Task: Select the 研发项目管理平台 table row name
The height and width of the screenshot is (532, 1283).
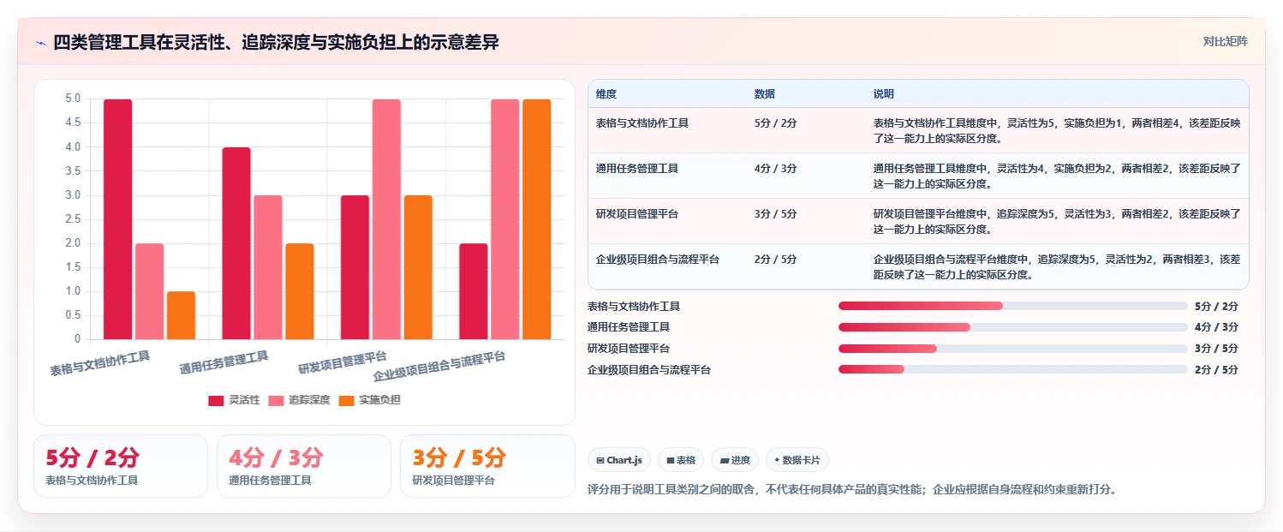Action: [637, 213]
